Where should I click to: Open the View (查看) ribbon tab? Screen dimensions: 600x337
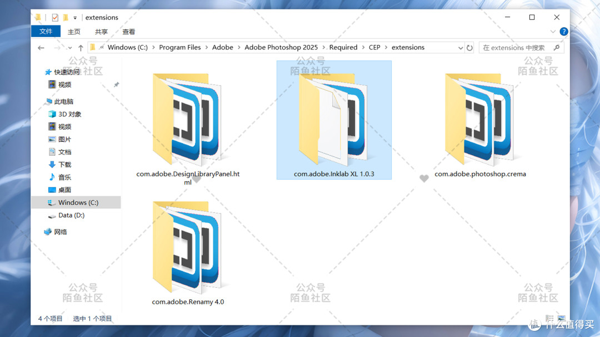click(x=128, y=32)
